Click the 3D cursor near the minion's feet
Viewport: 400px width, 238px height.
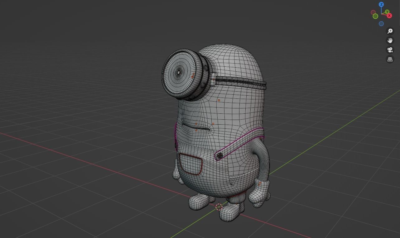tap(219, 207)
